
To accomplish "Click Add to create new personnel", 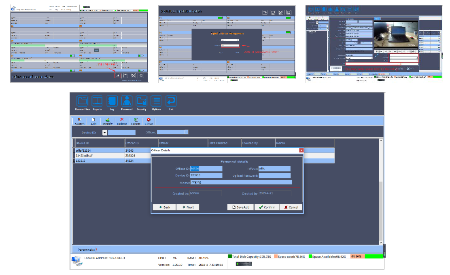I will (93, 121).
